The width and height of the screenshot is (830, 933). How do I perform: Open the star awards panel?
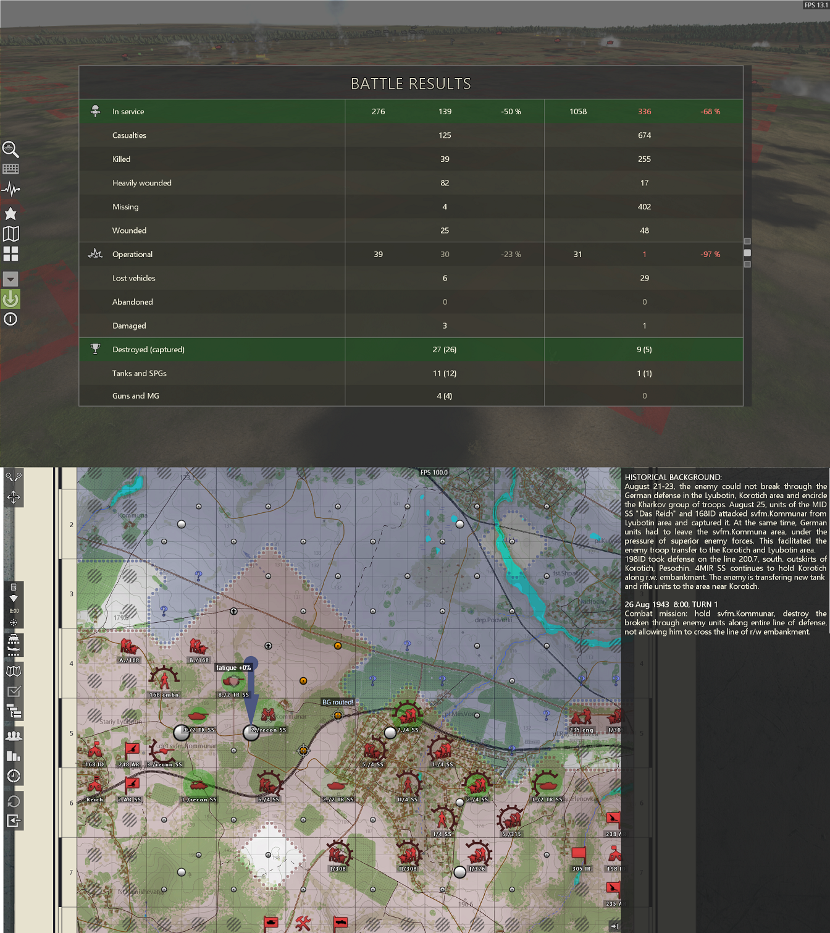pyautogui.click(x=10, y=213)
